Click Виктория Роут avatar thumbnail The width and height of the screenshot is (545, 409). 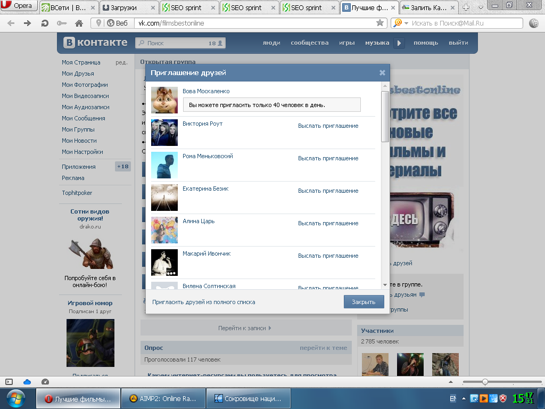(x=164, y=133)
